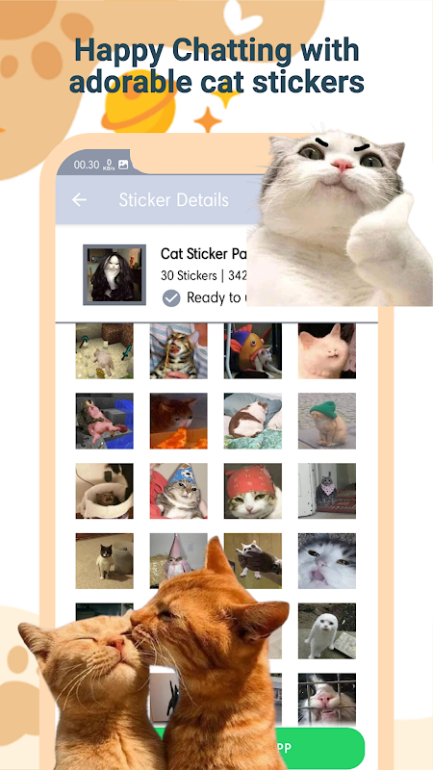
Task: Select the standing black and white cat sticker
Action: point(105,561)
